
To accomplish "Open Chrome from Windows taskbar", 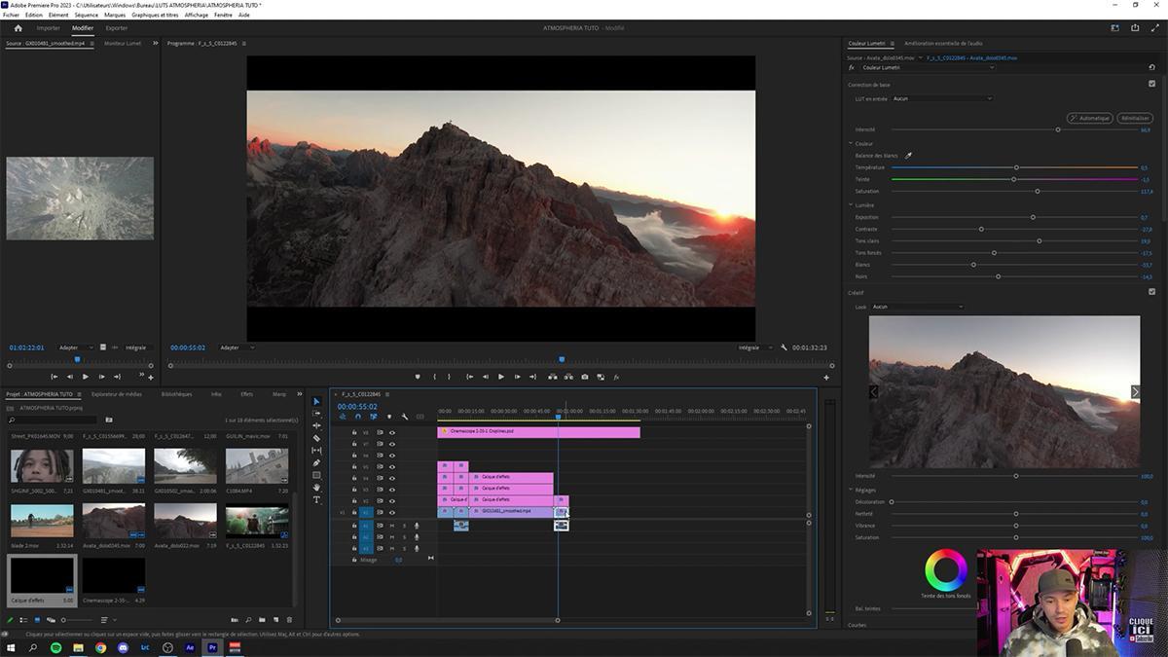I will click(100, 647).
